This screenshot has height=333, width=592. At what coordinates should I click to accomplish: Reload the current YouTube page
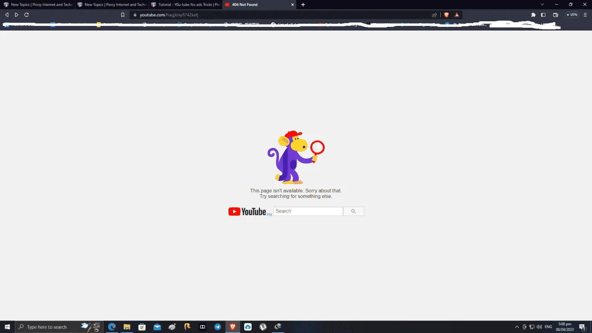click(x=26, y=15)
